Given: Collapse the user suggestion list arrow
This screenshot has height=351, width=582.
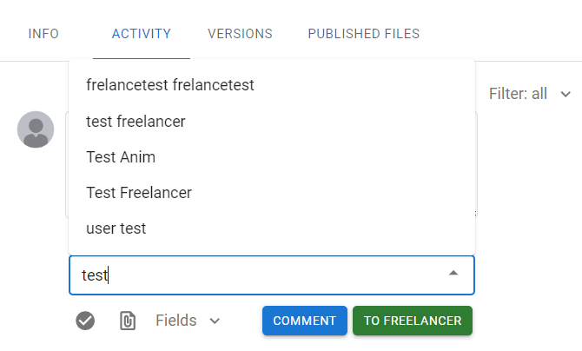Looking at the screenshot, I should pos(453,274).
